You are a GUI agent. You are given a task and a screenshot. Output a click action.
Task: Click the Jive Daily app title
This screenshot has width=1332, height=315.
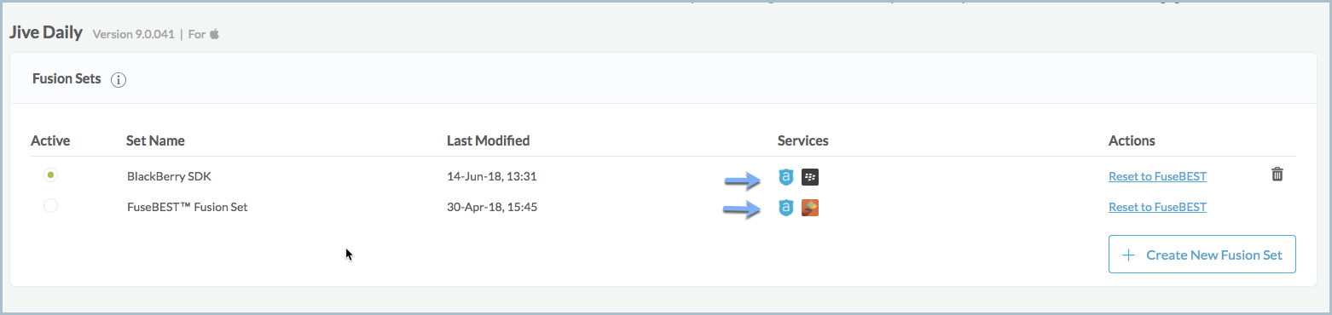tap(46, 33)
